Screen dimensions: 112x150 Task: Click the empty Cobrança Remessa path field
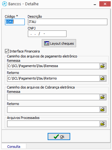tap(53, 97)
